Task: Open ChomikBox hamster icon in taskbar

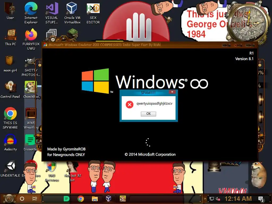Action: point(123,199)
